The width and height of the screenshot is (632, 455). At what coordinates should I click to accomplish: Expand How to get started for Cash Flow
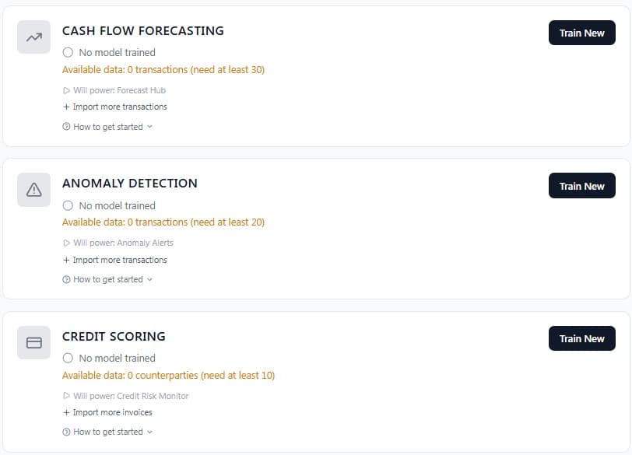[108, 127]
